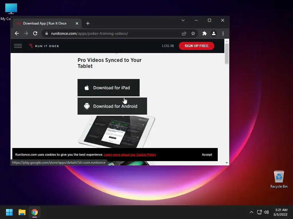293x219 pixels.
Task: Expand the tab search chevron
Action: (x=183, y=20)
